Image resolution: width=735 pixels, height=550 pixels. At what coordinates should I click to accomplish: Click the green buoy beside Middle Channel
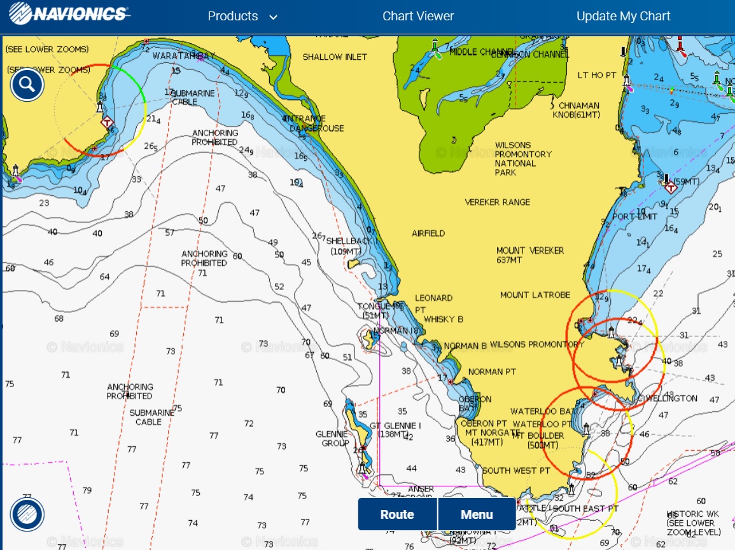point(435,47)
